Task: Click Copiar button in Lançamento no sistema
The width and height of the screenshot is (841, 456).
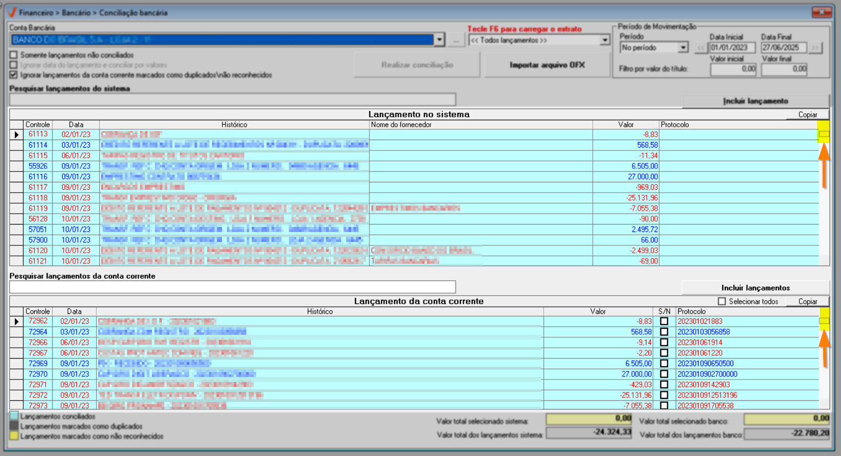Action: coord(808,115)
